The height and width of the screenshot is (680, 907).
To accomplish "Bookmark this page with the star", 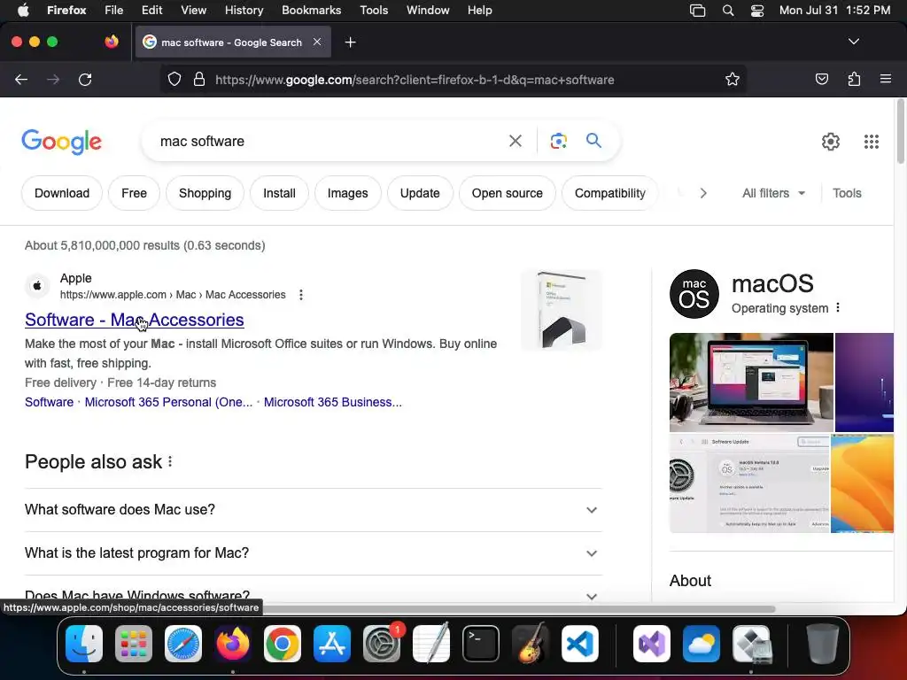I will [733, 80].
